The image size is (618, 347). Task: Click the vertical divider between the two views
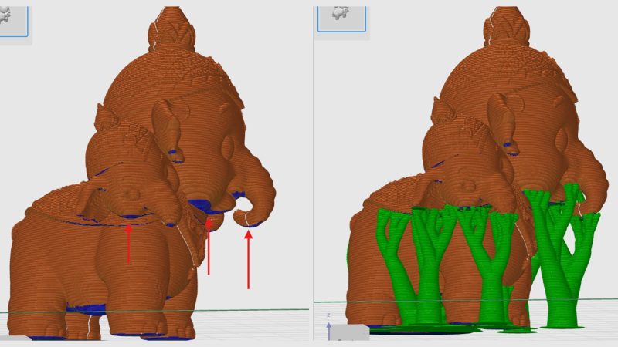pos(313,173)
